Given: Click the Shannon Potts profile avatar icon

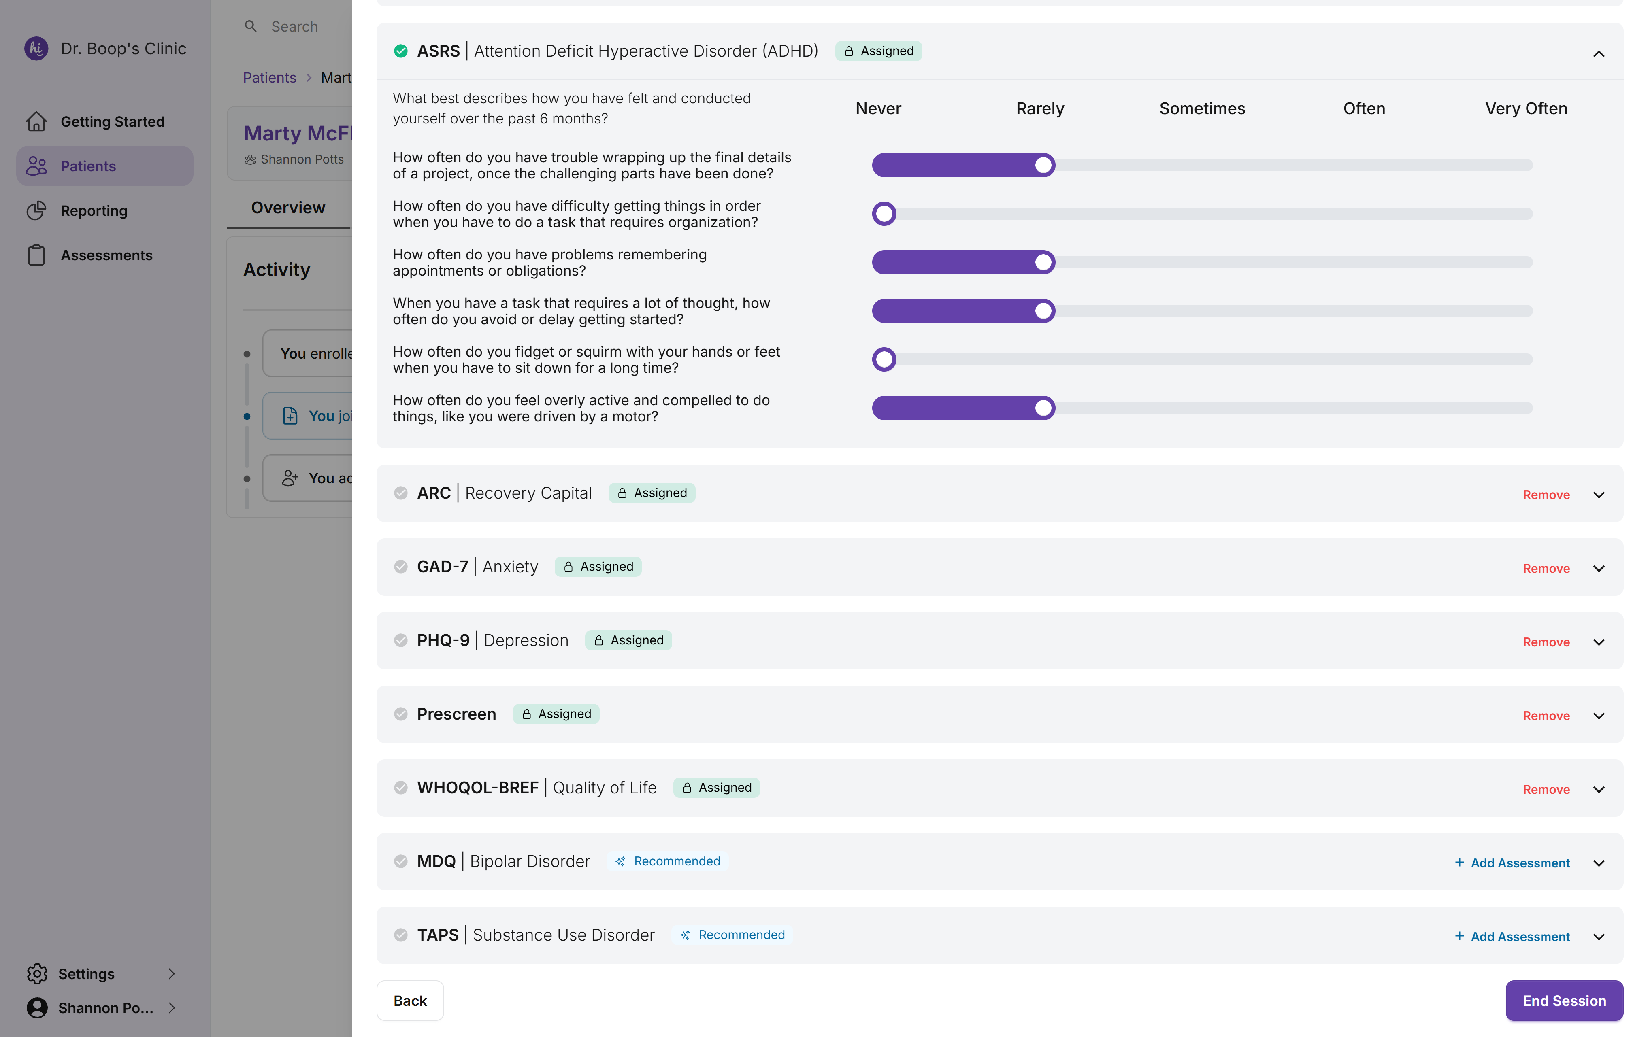Looking at the screenshot, I should click(37, 1007).
